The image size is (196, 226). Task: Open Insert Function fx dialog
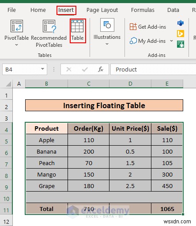101,69
